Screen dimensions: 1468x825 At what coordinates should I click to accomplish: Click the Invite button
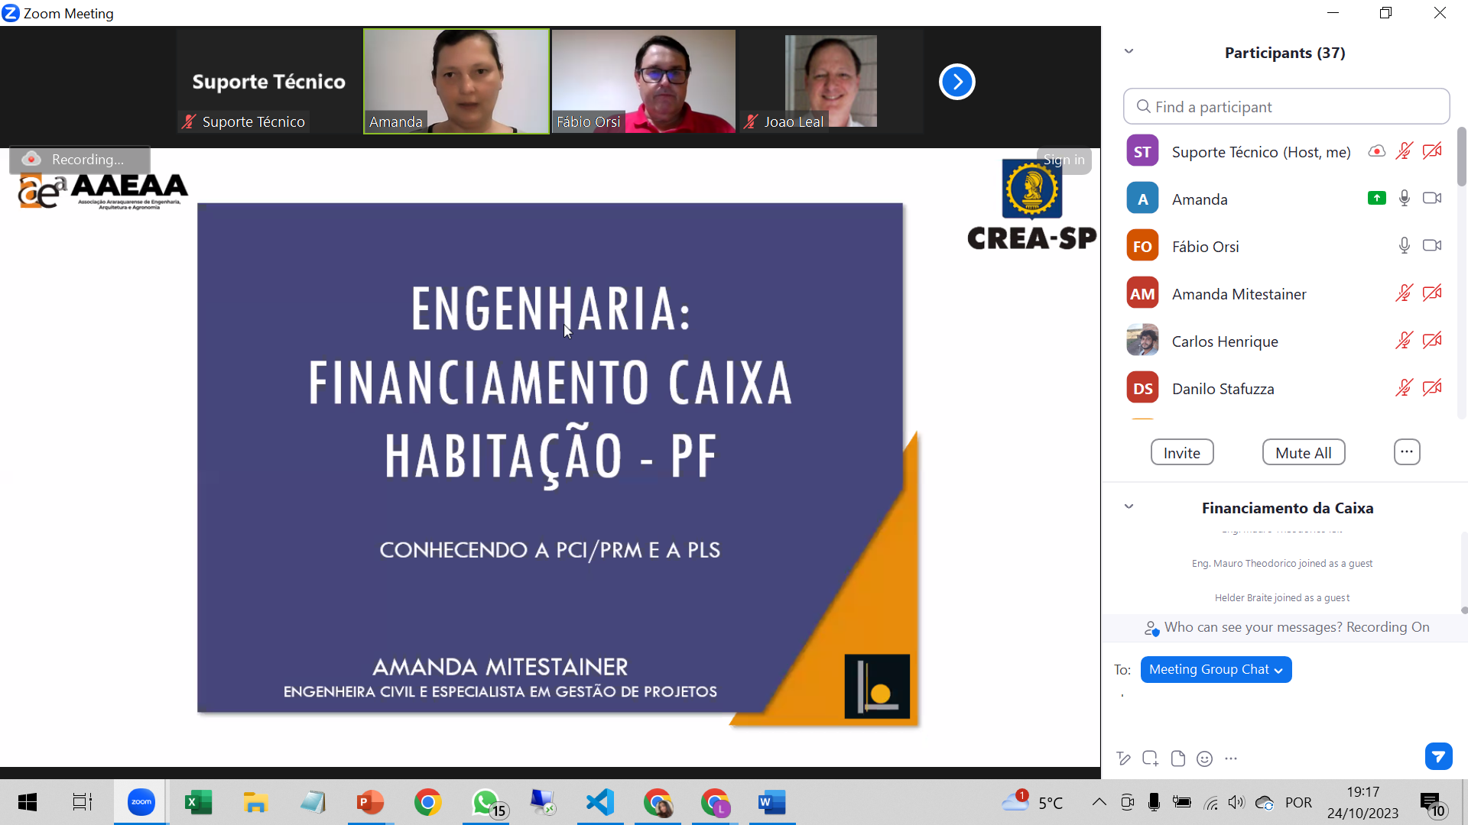coord(1182,452)
